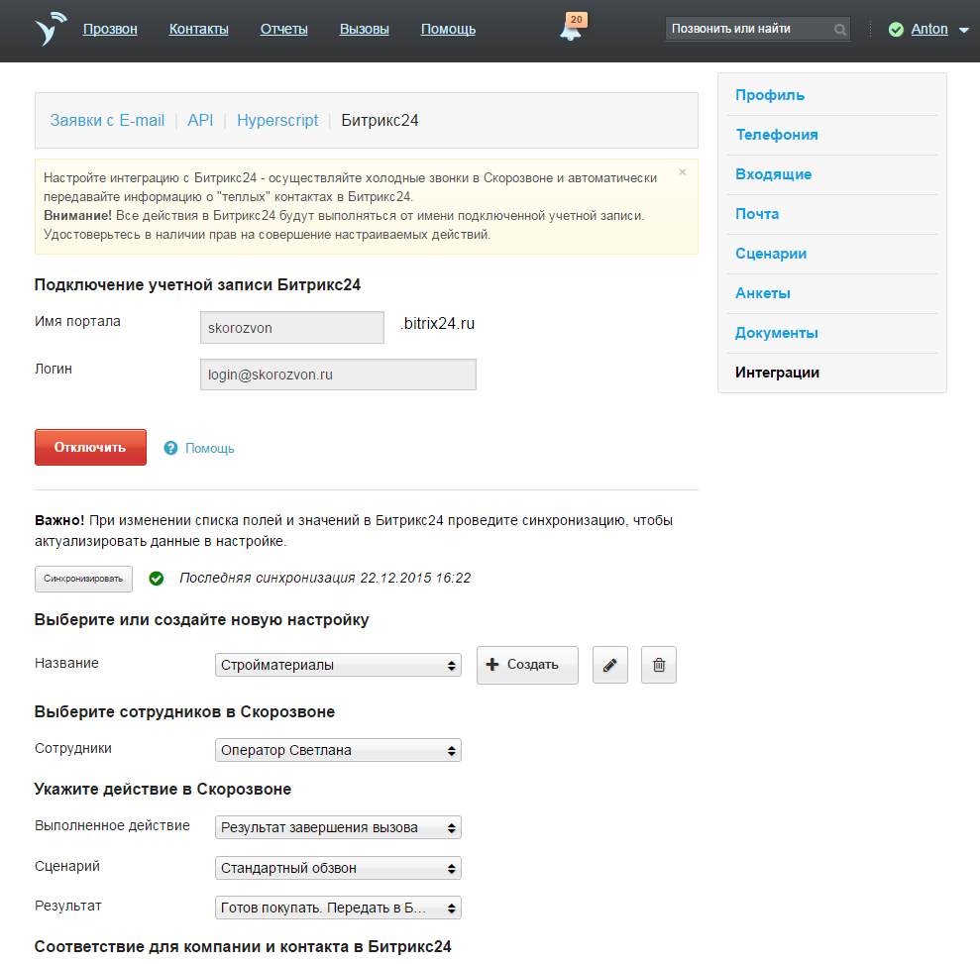Click the Skorozvon bird logo
The width and height of the screenshot is (980, 964).
pyautogui.click(x=50, y=29)
